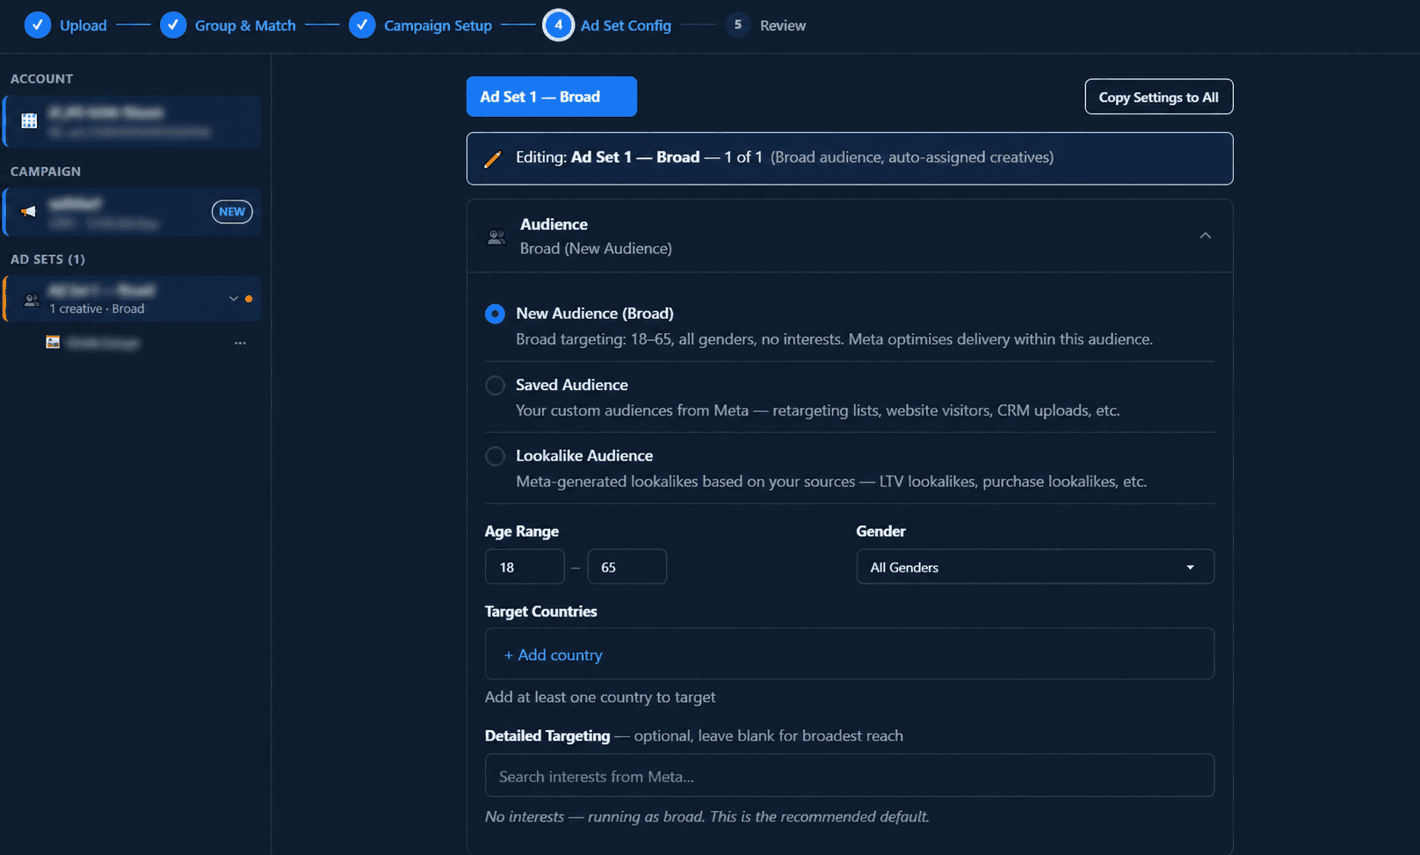Click the ad set people icon in sidebar
This screenshot has height=855, width=1420.
(32, 300)
